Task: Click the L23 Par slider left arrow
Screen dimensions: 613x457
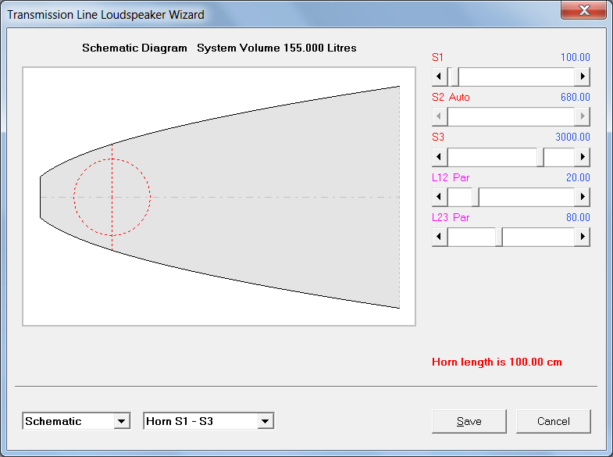Action: [440, 237]
